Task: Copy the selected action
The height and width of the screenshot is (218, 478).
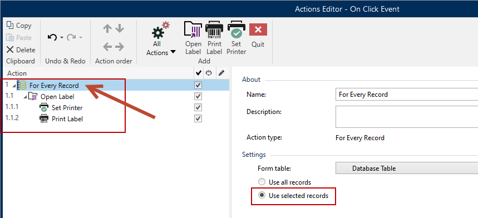Action: point(19,26)
